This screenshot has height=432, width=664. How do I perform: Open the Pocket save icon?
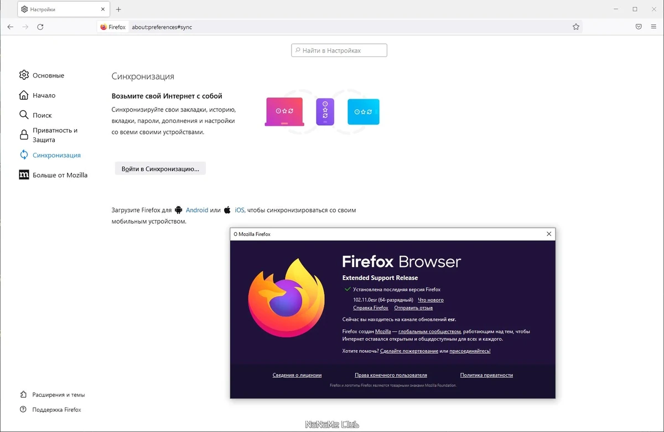coord(639,27)
